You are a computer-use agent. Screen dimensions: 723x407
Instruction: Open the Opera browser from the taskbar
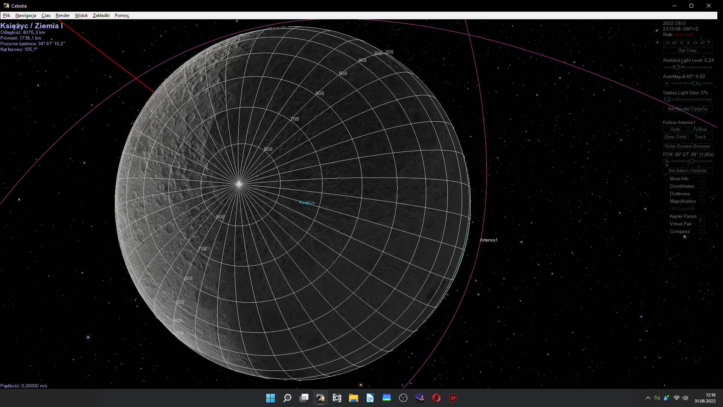pyautogui.click(x=436, y=398)
